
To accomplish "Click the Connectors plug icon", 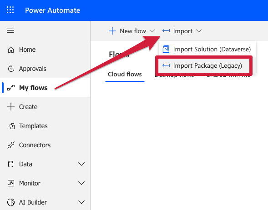I will (11, 145).
